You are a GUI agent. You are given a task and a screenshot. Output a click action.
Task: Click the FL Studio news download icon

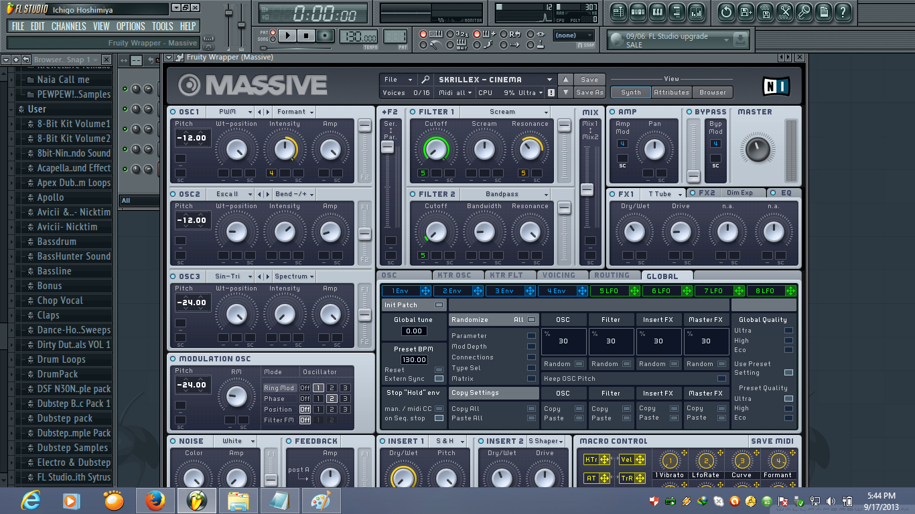740,39
